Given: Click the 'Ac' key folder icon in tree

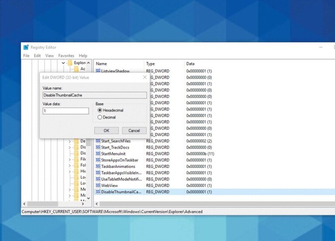Looking at the screenshot, I should [76, 69].
